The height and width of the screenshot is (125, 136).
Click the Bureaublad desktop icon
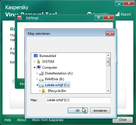point(36,56)
